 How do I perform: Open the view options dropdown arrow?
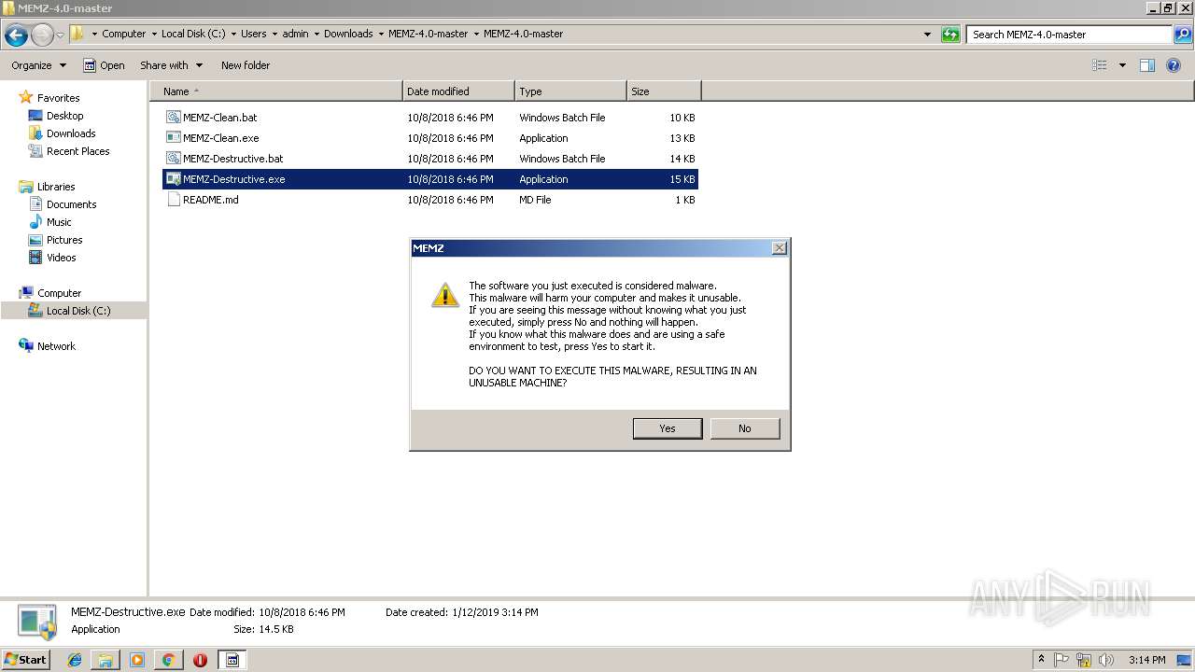click(x=1122, y=65)
